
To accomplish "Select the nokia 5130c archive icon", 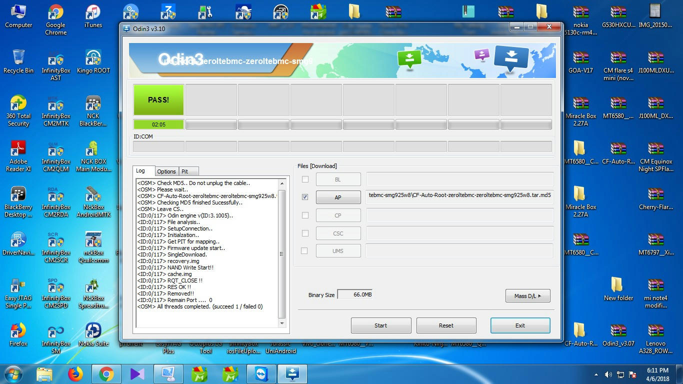I will pyautogui.click(x=580, y=20).
